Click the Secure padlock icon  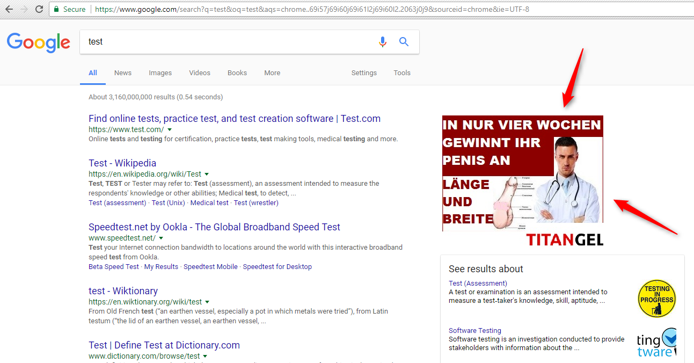[56, 9]
